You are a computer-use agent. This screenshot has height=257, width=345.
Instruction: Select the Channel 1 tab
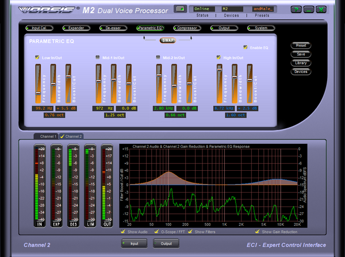[x=46, y=136]
